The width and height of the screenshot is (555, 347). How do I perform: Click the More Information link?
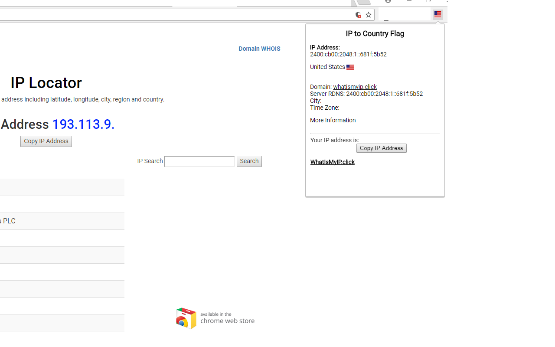[333, 120]
